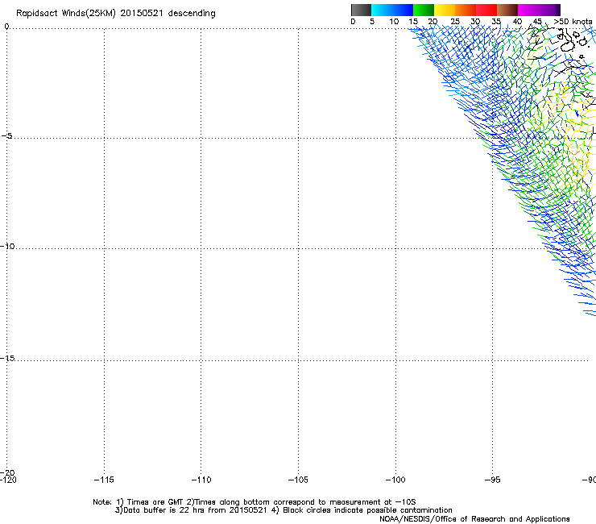Pick the orange 25-30 knots legend color
Screen dimensions: 596x524
pyautogui.click(x=466, y=10)
